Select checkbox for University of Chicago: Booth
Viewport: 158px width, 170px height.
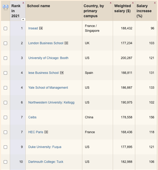(x=5, y=58)
